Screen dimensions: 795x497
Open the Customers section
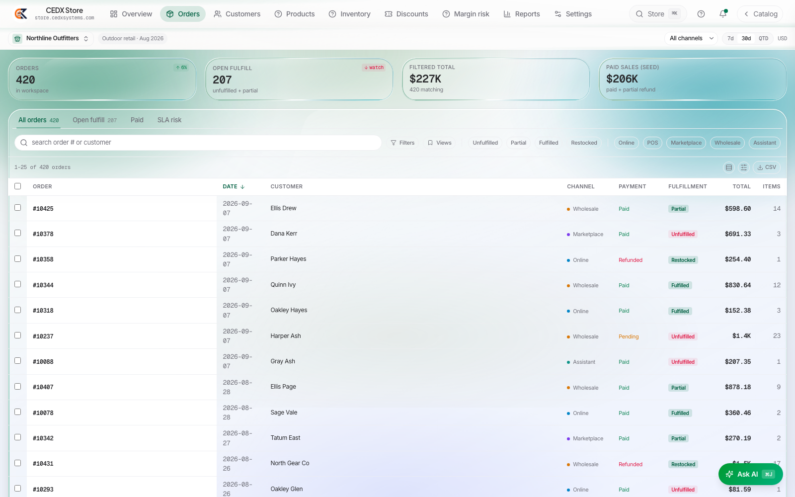coord(237,14)
